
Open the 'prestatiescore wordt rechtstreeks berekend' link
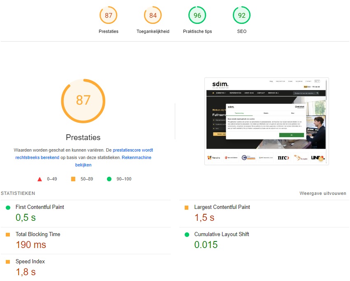tap(132, 150)
